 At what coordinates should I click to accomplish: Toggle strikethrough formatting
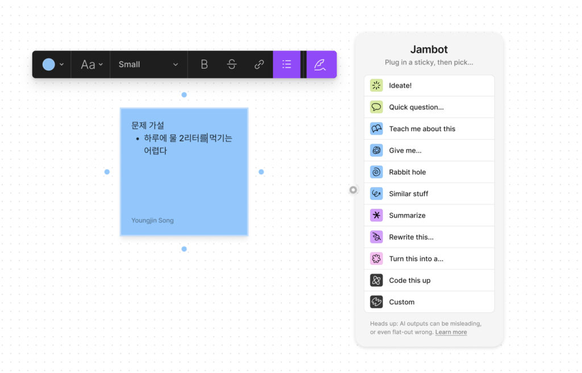pos(232,65)
